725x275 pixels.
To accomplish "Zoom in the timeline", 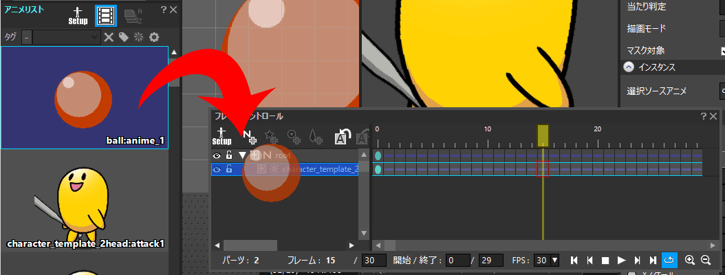I will point(690,260).
